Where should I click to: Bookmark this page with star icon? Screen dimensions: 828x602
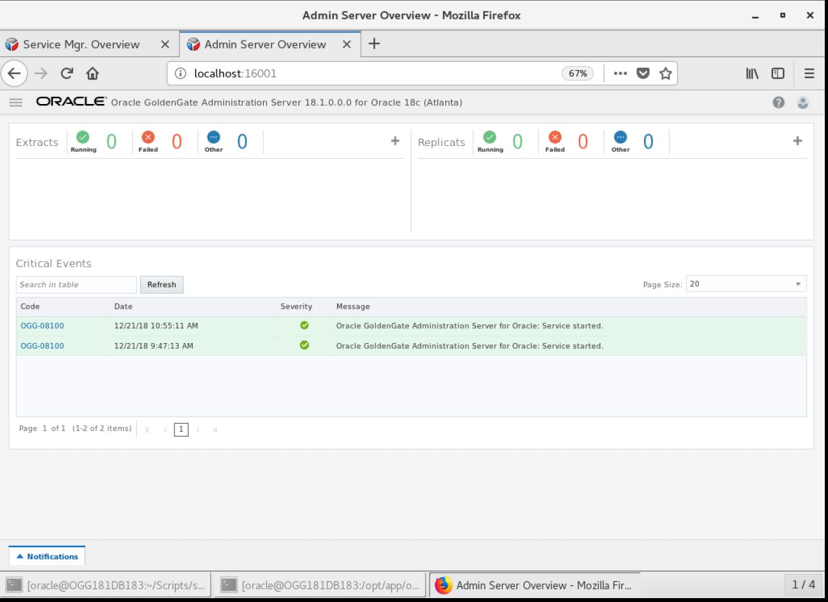[665, 74]
